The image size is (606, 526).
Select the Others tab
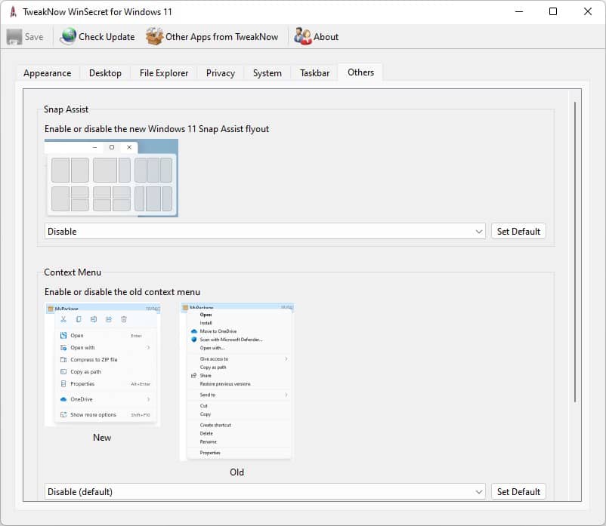(x=360, y=72)
